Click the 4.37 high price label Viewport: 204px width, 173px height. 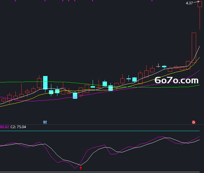point(189,3)
